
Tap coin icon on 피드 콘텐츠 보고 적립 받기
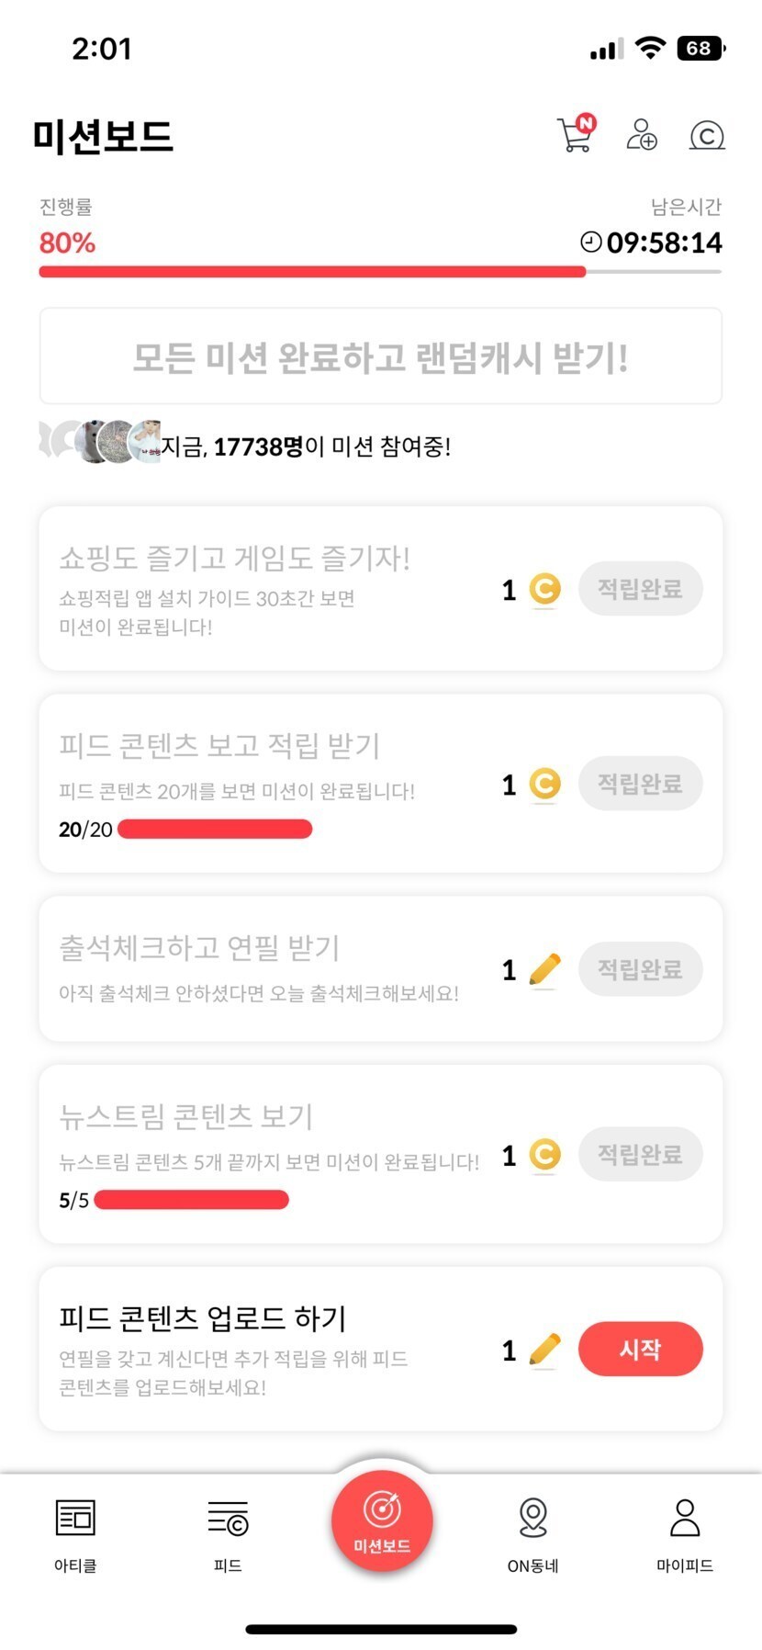(544, 784)
